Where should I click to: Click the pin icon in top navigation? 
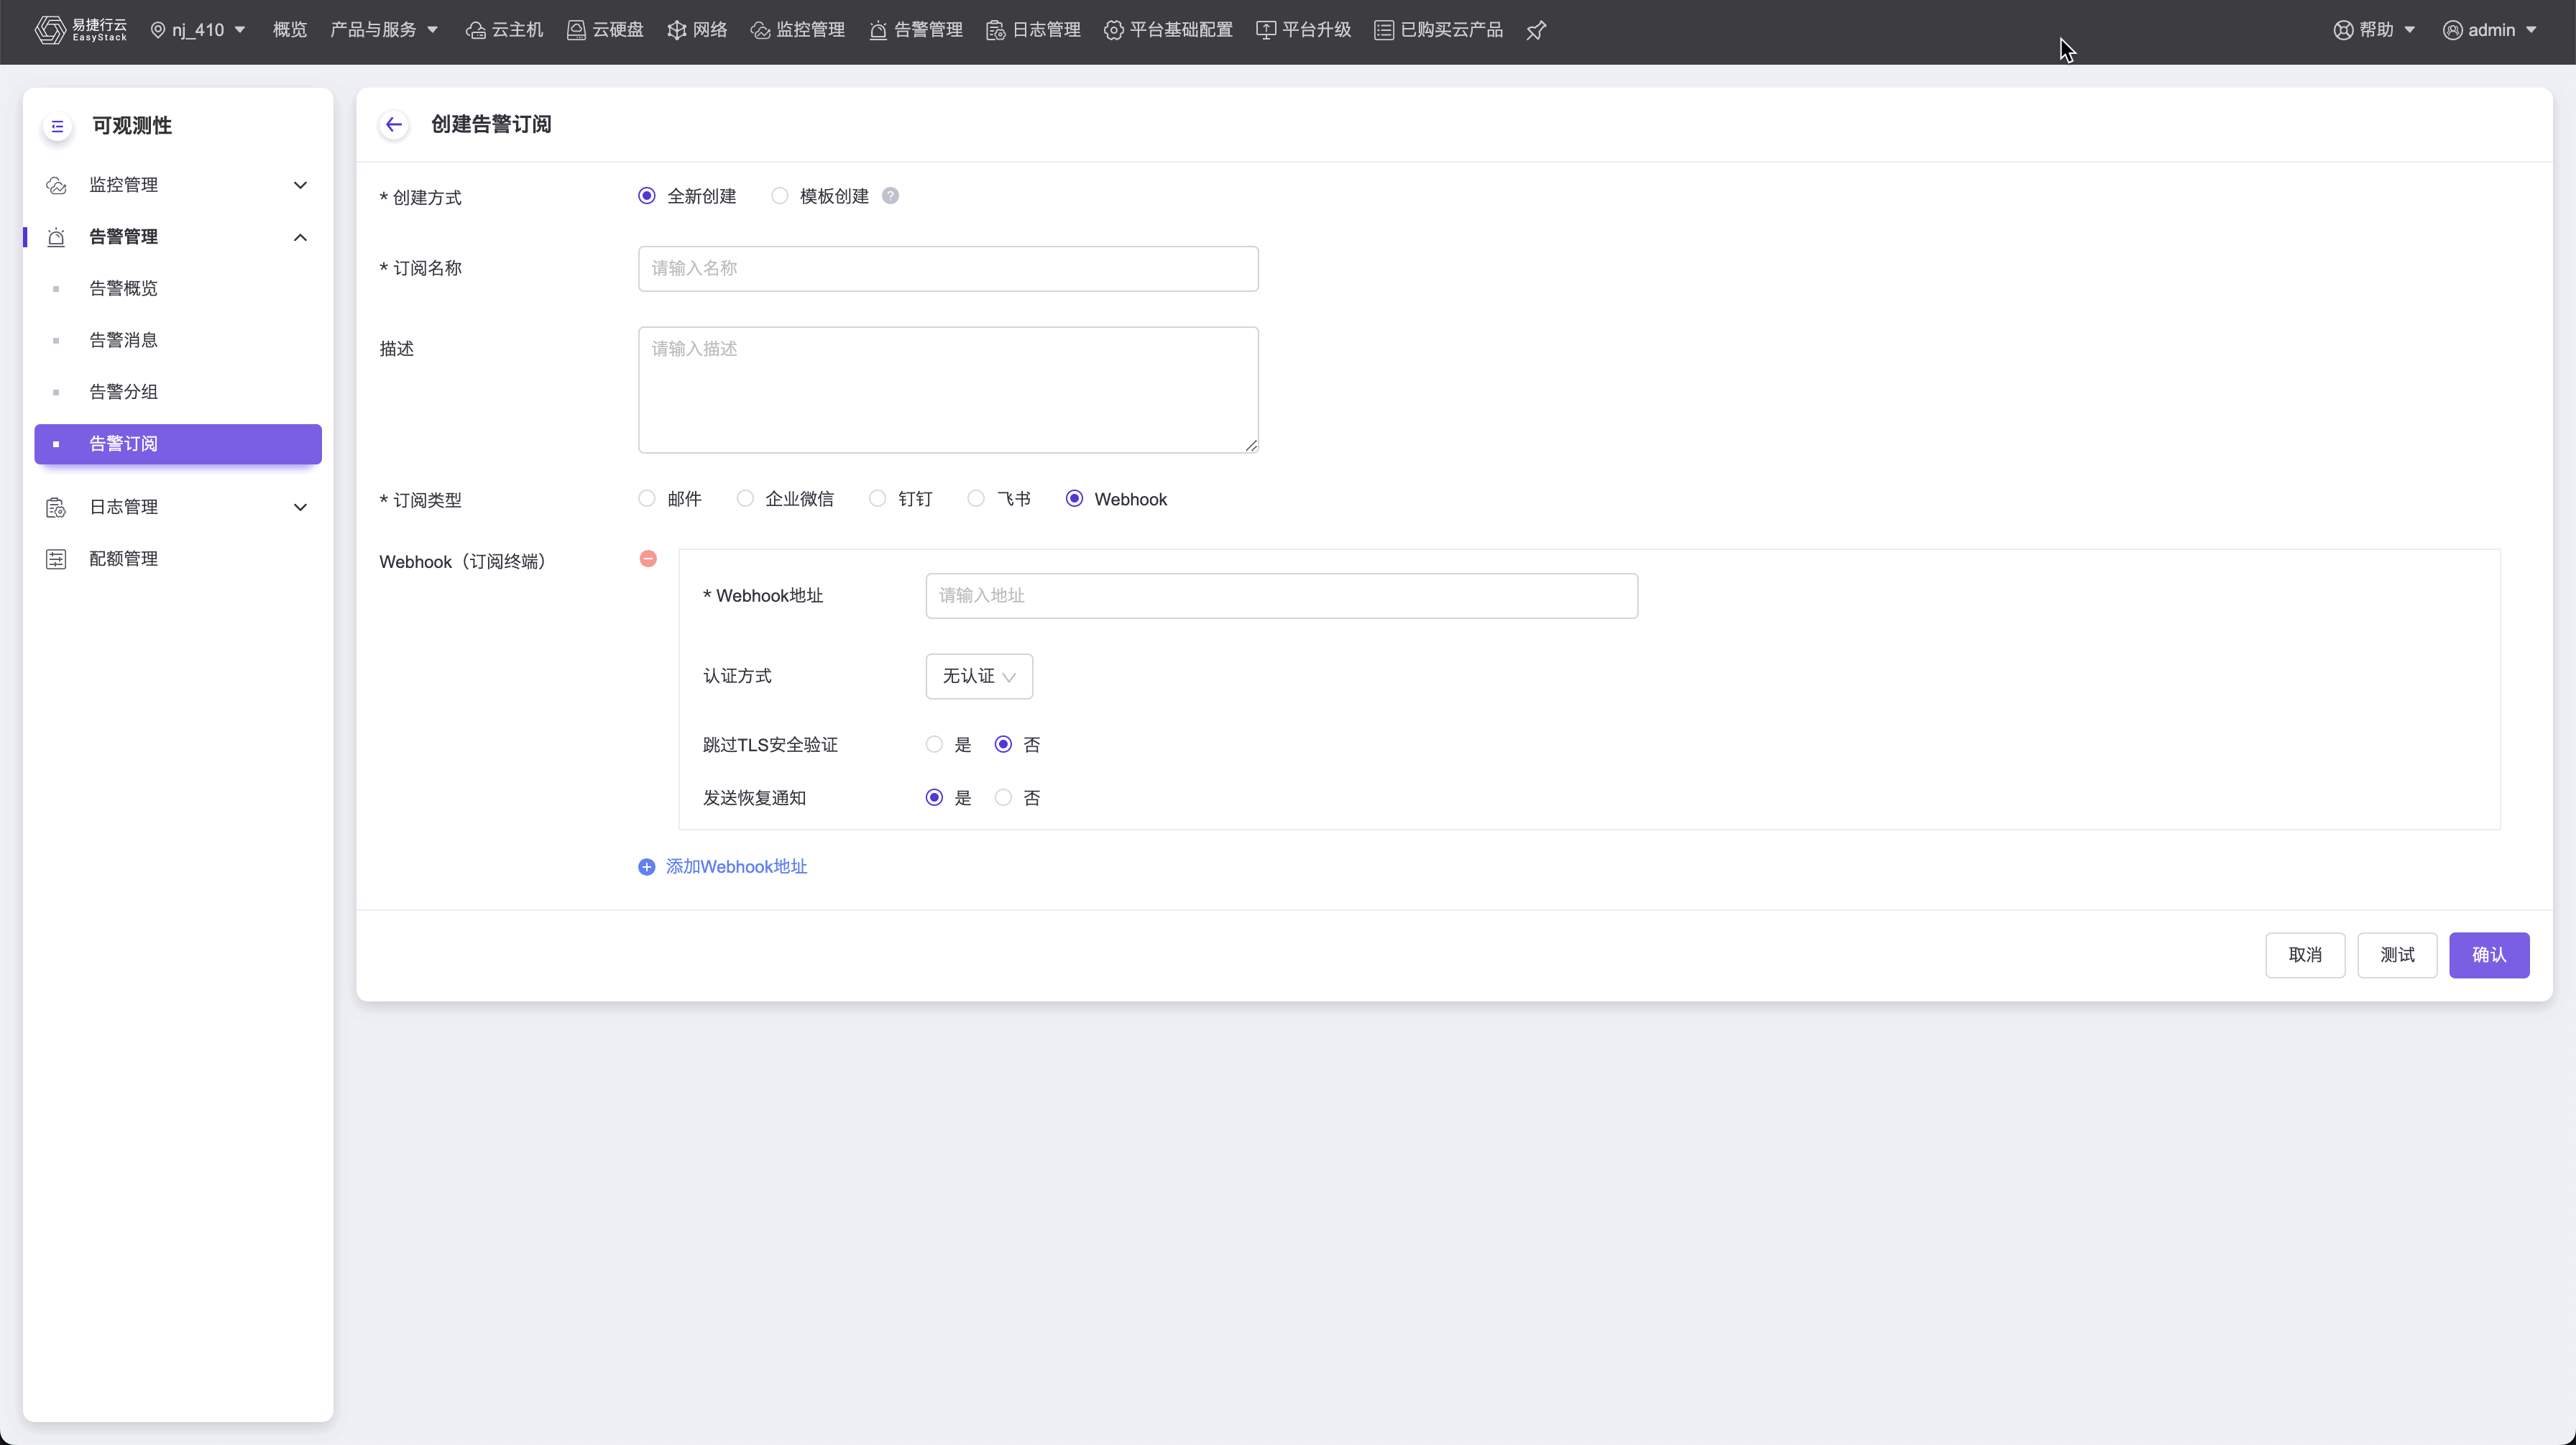tap(1536, 30)
